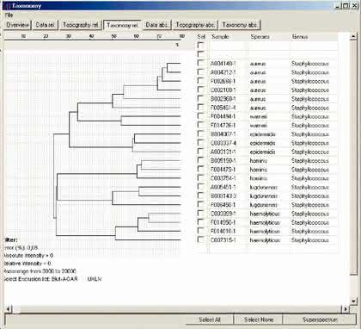
Task: Click 'warneri' species in F004494-1 row
Action: [258, 116]
